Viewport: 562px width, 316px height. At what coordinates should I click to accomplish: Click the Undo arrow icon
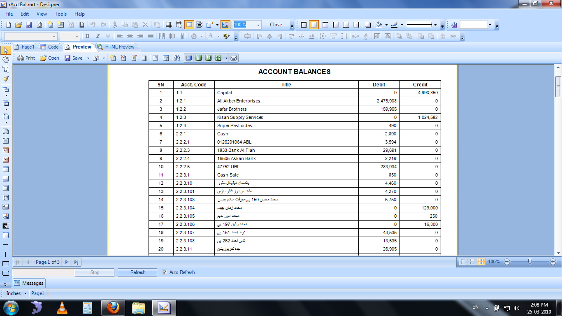tap(93, 25)
